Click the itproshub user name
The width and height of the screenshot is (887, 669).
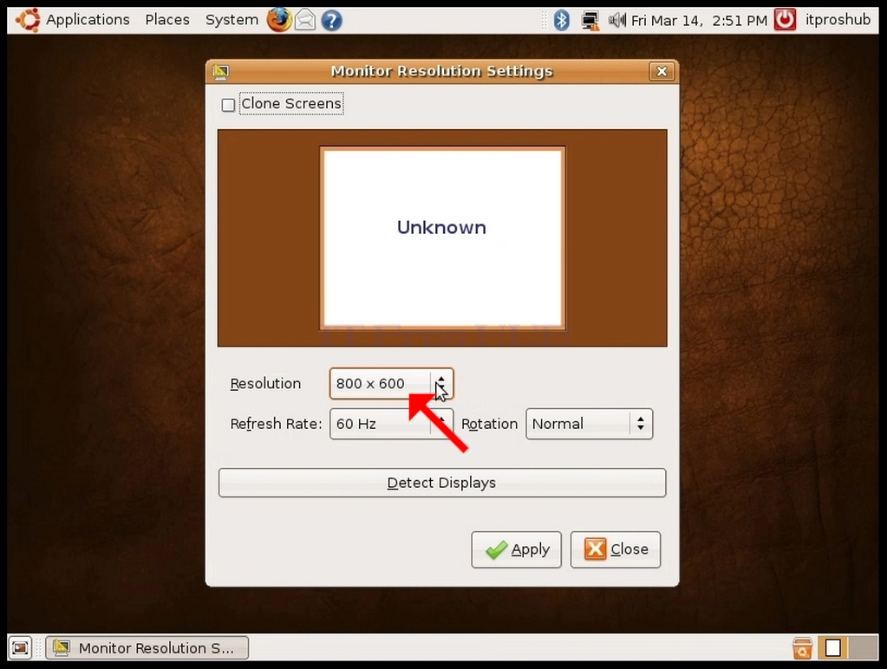click(x=838, y=20)
